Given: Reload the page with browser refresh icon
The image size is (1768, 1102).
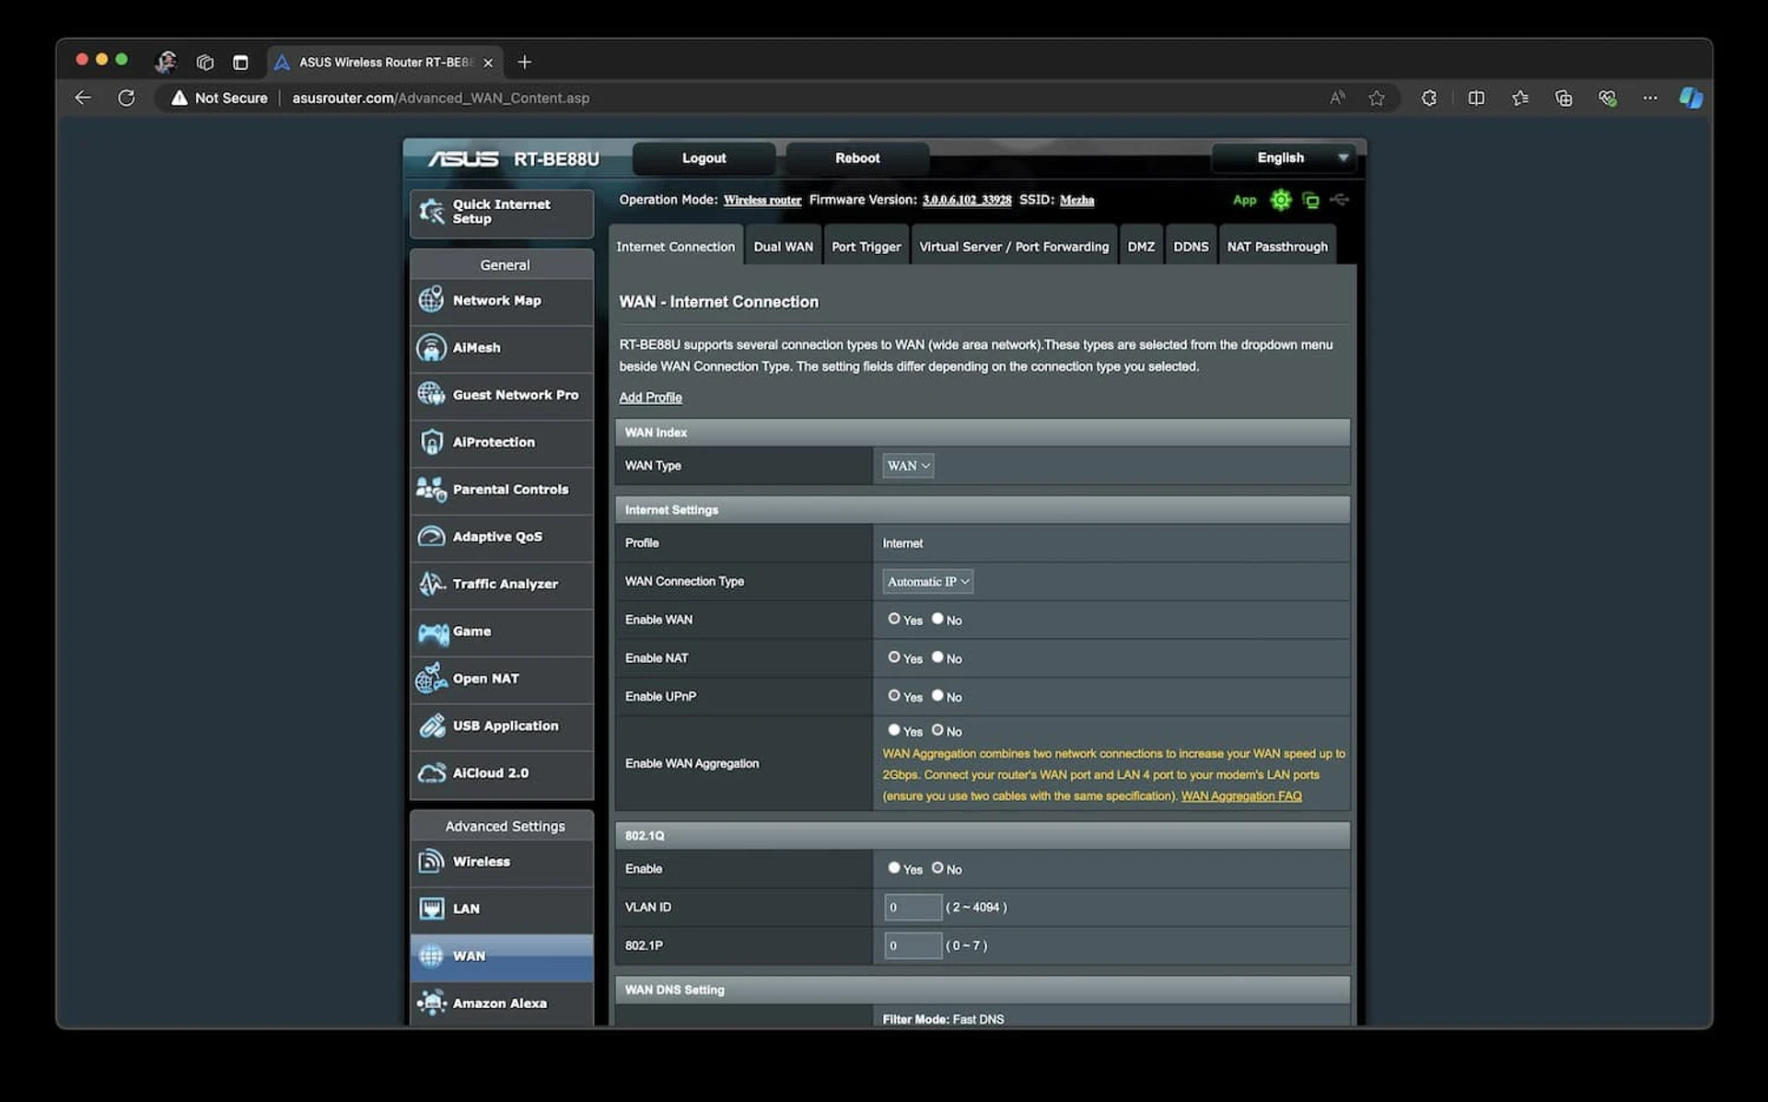Looking at the screenshot, I should pos(126,98).
